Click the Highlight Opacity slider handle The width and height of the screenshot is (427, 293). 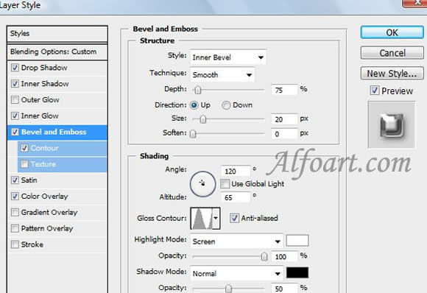click(x=264, y=256)
